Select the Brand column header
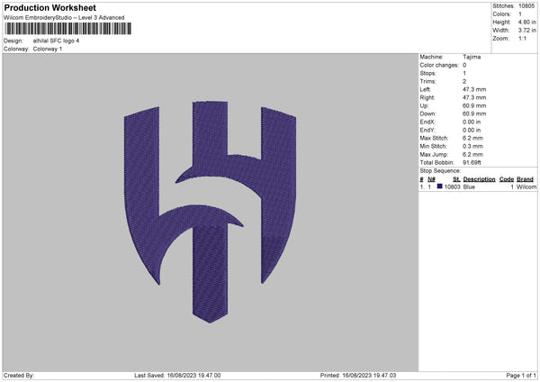 coord(525,178)
